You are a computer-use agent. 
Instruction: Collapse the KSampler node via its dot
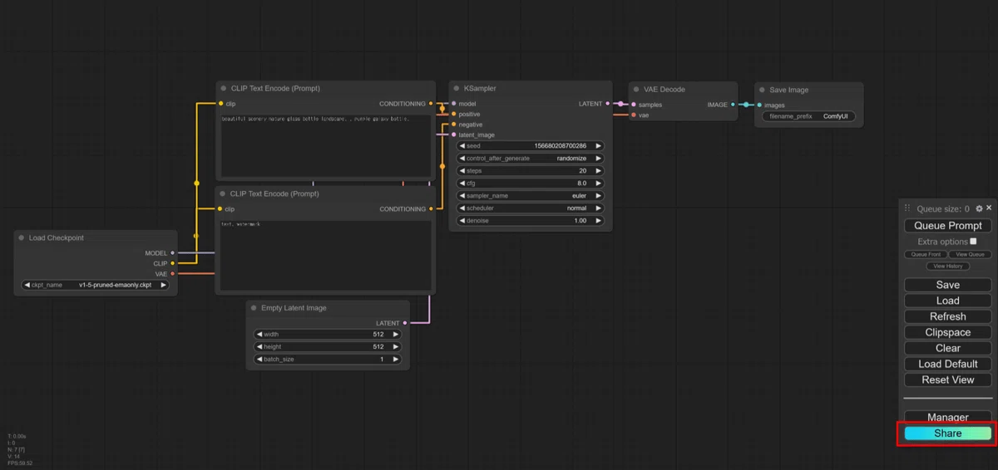456,88
